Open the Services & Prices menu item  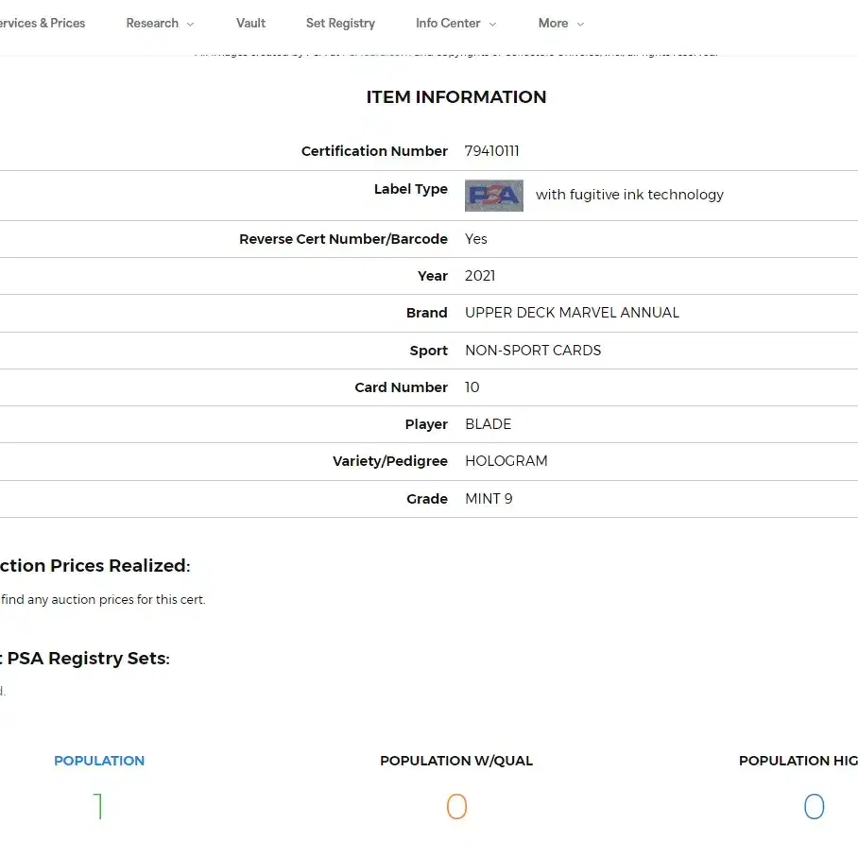(43, 23)
